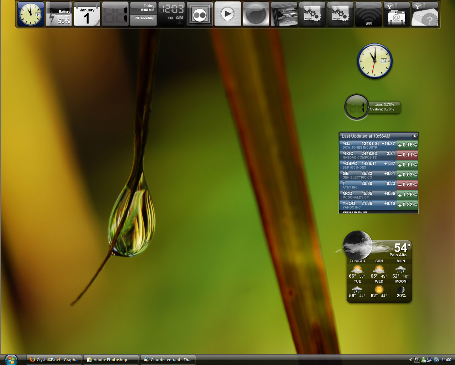455x365 pixels.
Task: Toggle the ^DJI +0.16% change display
Action: (407, 145)
